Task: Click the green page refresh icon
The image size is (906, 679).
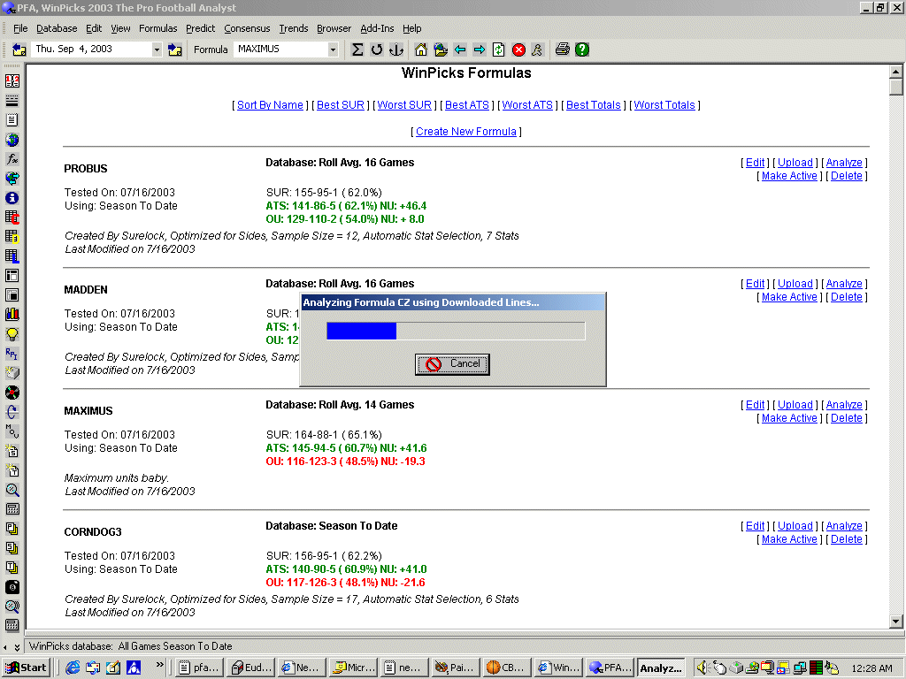Action: [499, 50]
